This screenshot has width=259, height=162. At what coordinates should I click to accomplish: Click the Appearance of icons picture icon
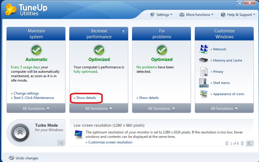coord(204,94)
